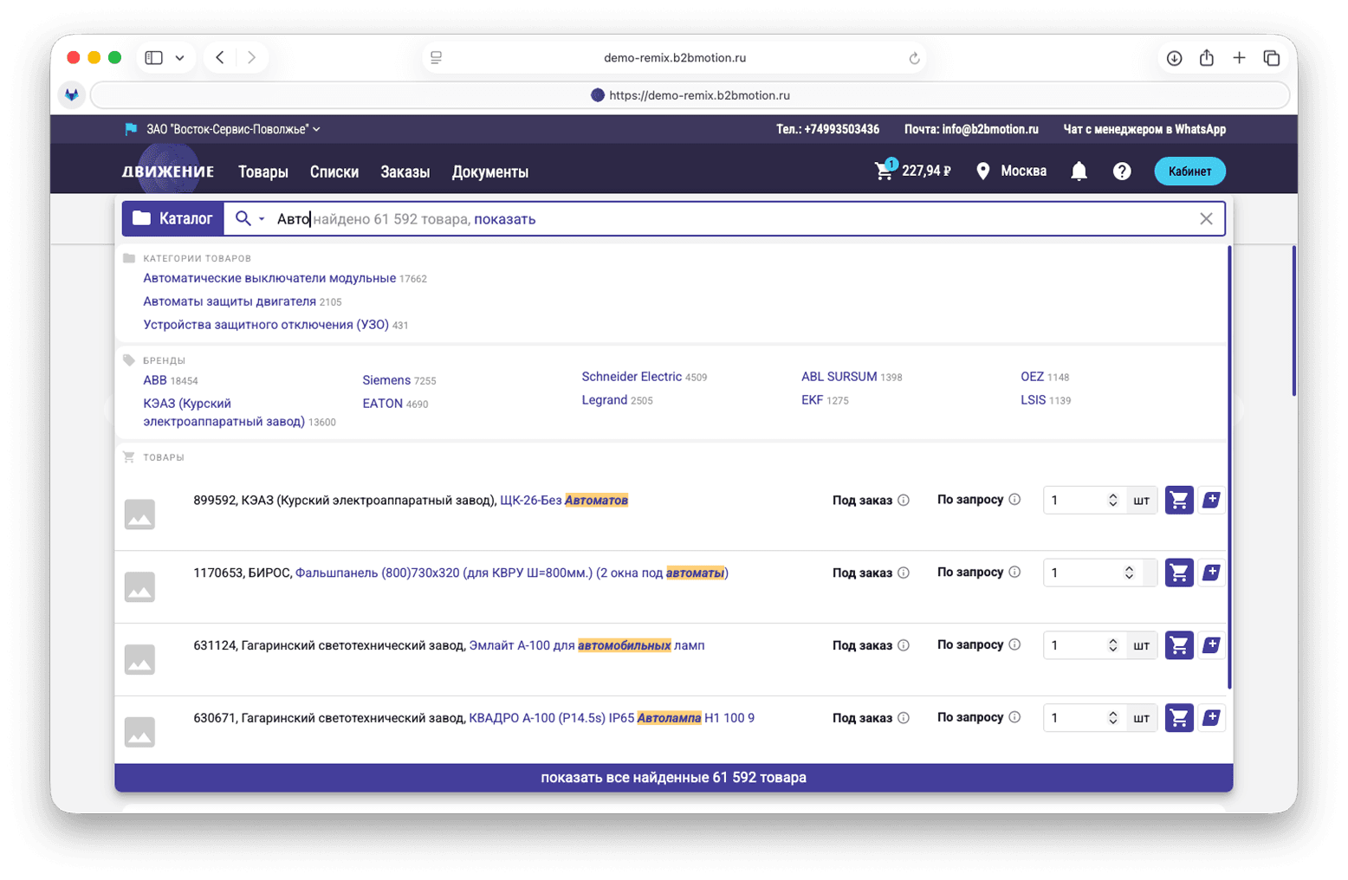Expand company selector ЗАО Восток-Сервис-Поволжье
Screen dimensions: 1348x880
click(x=233, y=129)
